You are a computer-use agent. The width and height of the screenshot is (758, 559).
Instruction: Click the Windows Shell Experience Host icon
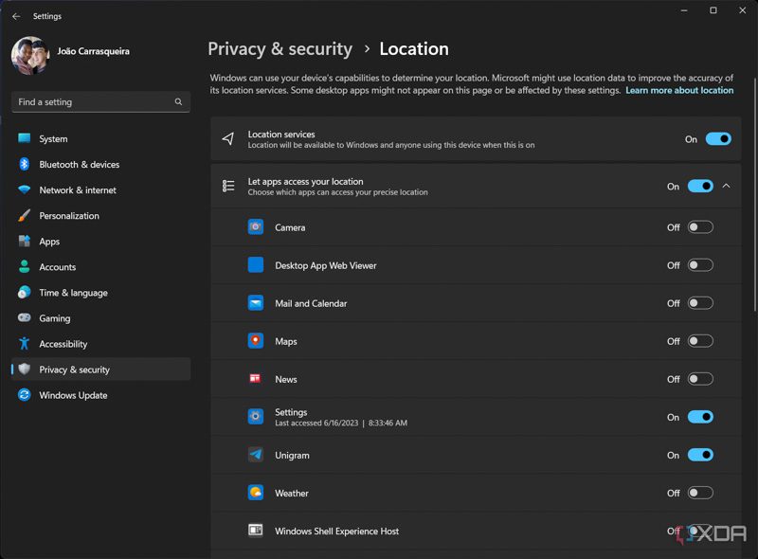(256, 531)
